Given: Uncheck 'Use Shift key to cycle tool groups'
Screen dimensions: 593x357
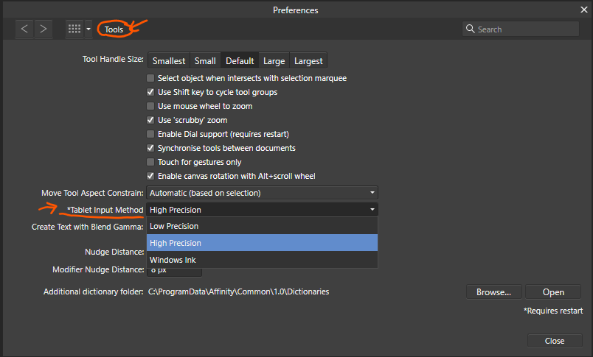Looking at the screenshot, I should [151, 92].
